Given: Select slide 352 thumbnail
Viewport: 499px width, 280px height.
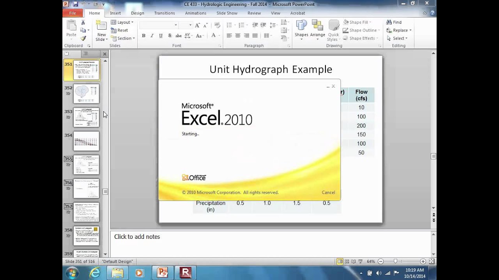Looking at the screenshot, I should point(87,94).
